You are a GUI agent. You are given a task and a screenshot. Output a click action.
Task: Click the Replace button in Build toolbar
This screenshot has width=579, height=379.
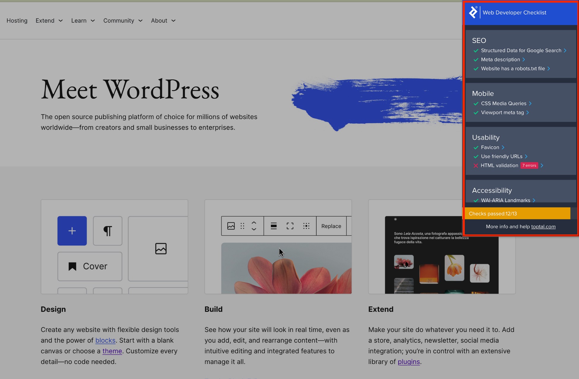click(331, 226)
